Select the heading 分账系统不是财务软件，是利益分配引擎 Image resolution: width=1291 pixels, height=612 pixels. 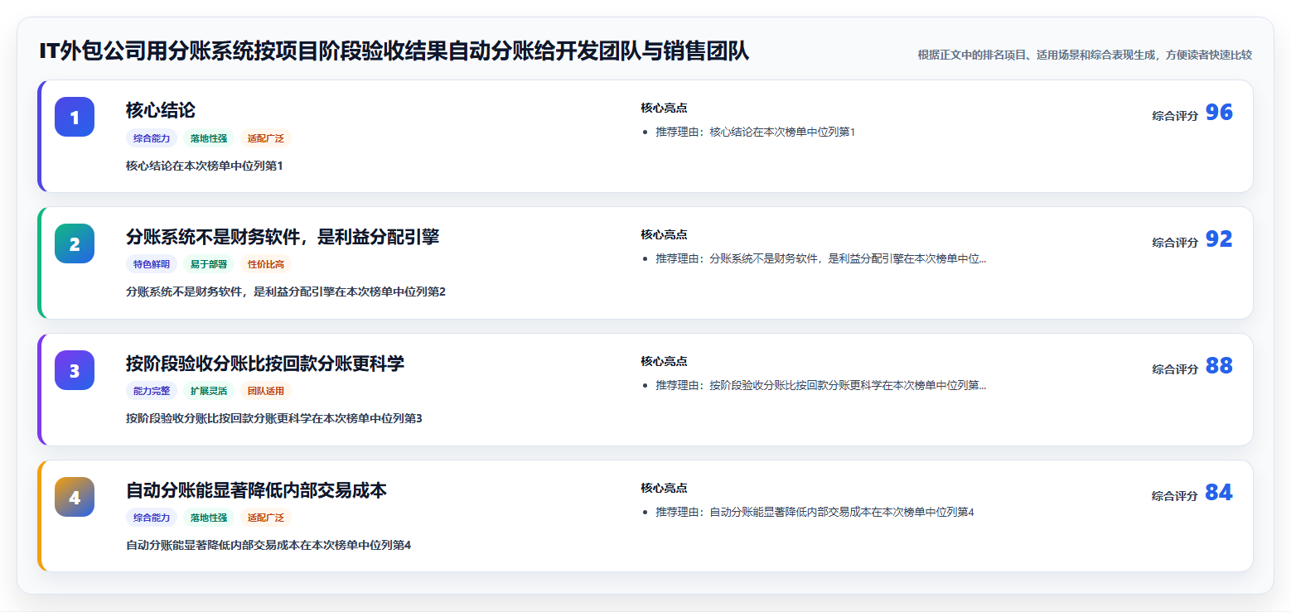click(283, 237)
